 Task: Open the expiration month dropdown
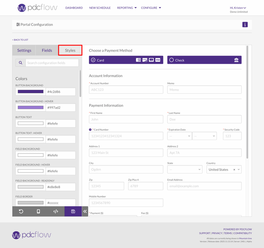pyautogui.click(x=179, y=136)
